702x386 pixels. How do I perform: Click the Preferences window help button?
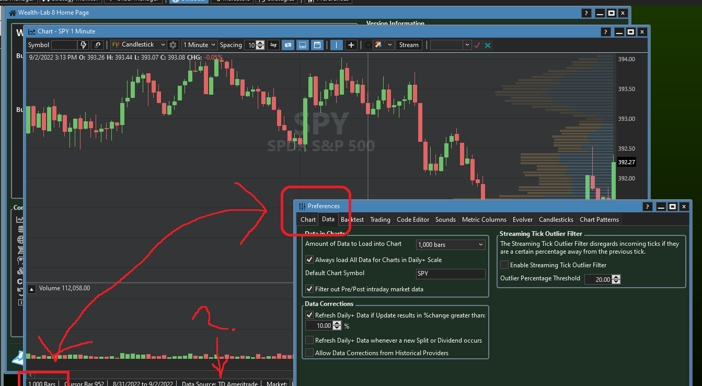point(648,207)
